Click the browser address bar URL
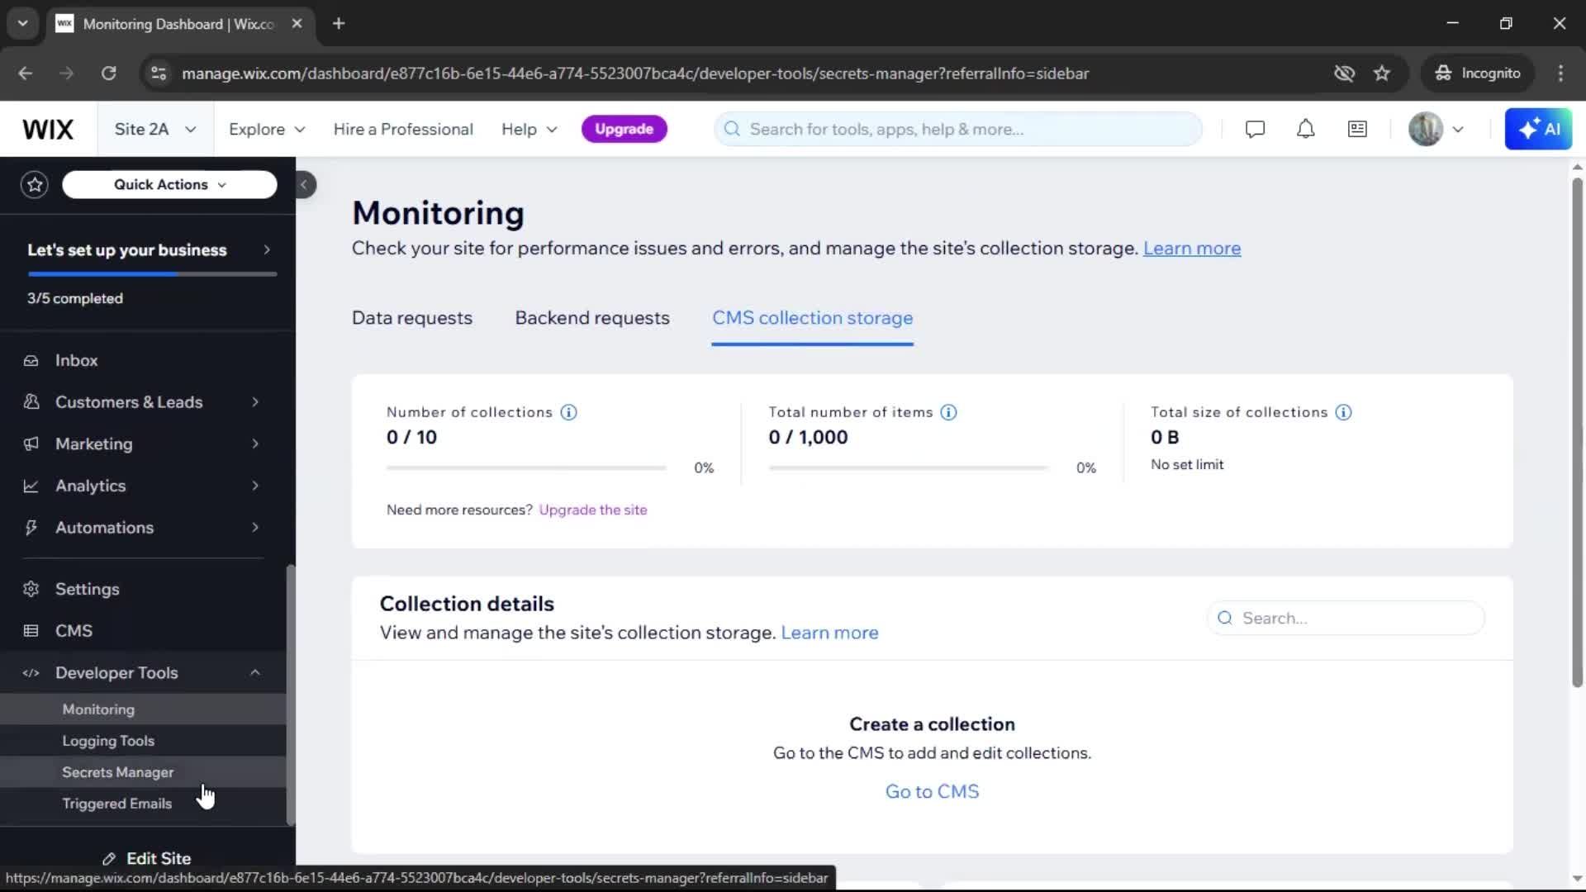The image size is (1586, 892). coord(635,74)
